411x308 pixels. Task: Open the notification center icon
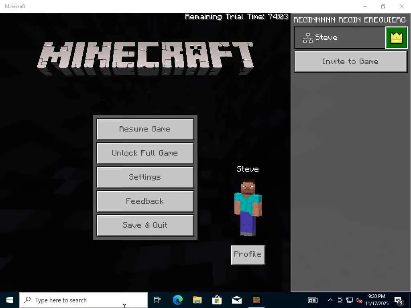coord(399,300)
